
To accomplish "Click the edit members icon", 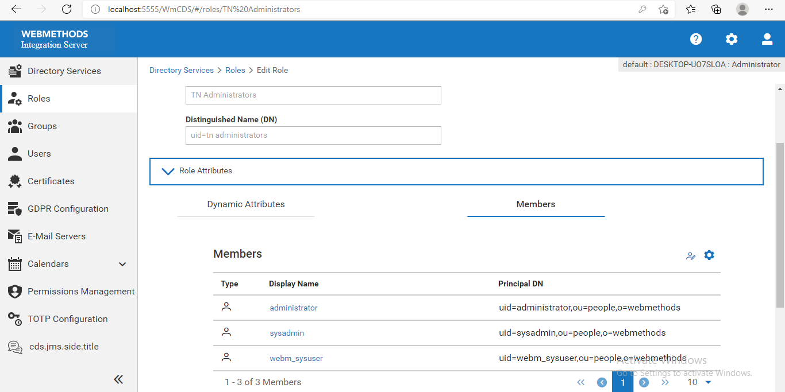I will coord(691,256).
